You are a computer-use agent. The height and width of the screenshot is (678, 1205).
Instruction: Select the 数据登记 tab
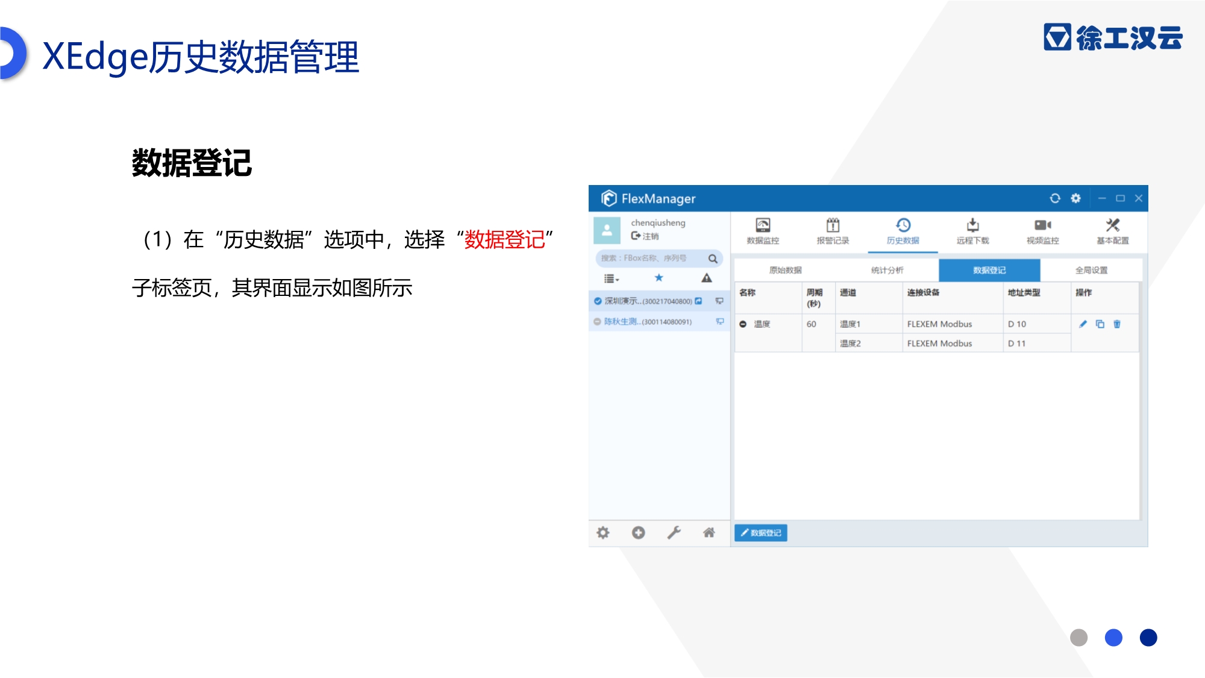[989, 270]
